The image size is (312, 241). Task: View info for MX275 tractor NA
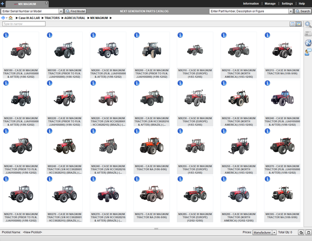[x=136, y=179]
